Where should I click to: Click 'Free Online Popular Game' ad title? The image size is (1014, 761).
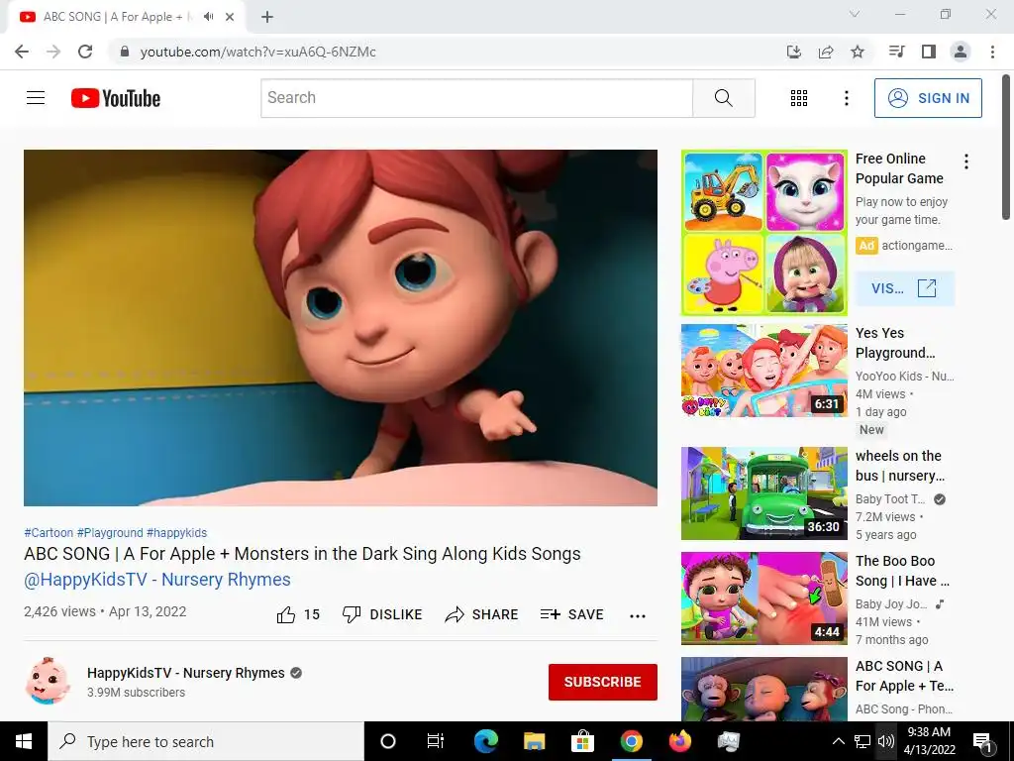tap(899, 168)
